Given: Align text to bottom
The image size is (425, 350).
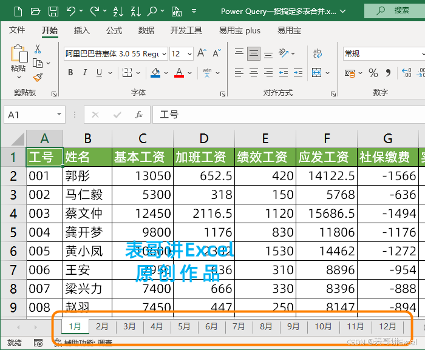Looking at the screenshot, I should 268,54.
